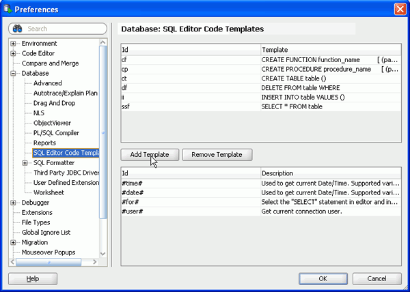410x292 pixels.
Task: Open Global Ignore List preferences
Action: [46, 233]
